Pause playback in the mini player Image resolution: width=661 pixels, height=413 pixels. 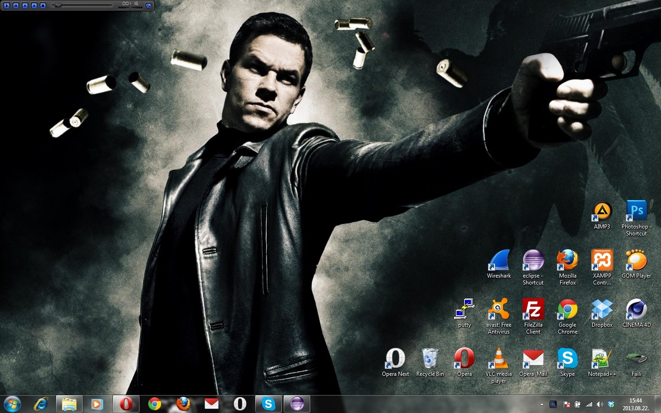16,6
